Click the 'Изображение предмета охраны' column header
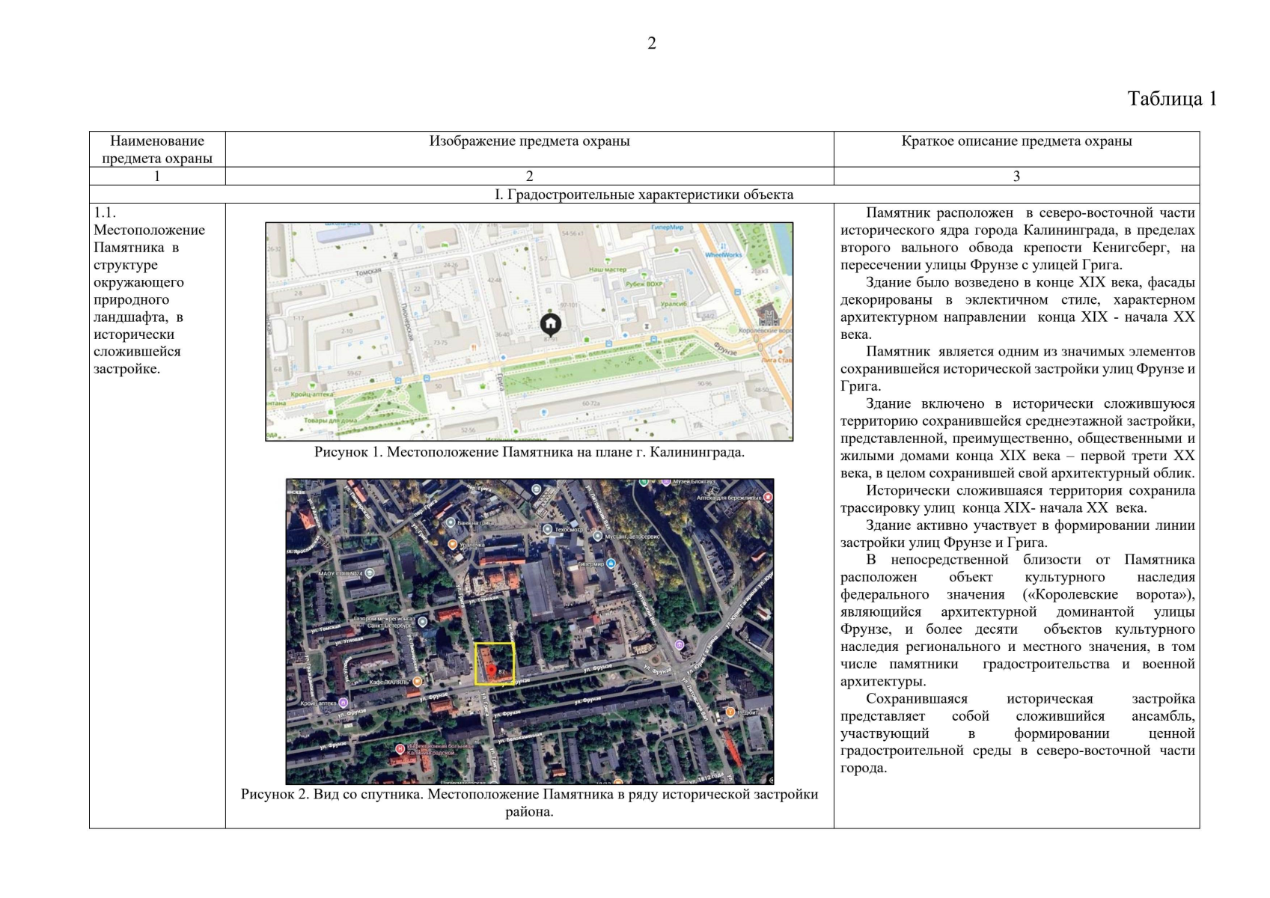1270x898 pixels. pyautogui.click(x=530, y=141)
